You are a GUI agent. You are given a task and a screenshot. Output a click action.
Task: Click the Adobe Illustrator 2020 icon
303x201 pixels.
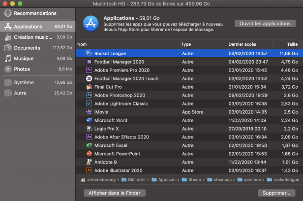click(x=89, y=170)
